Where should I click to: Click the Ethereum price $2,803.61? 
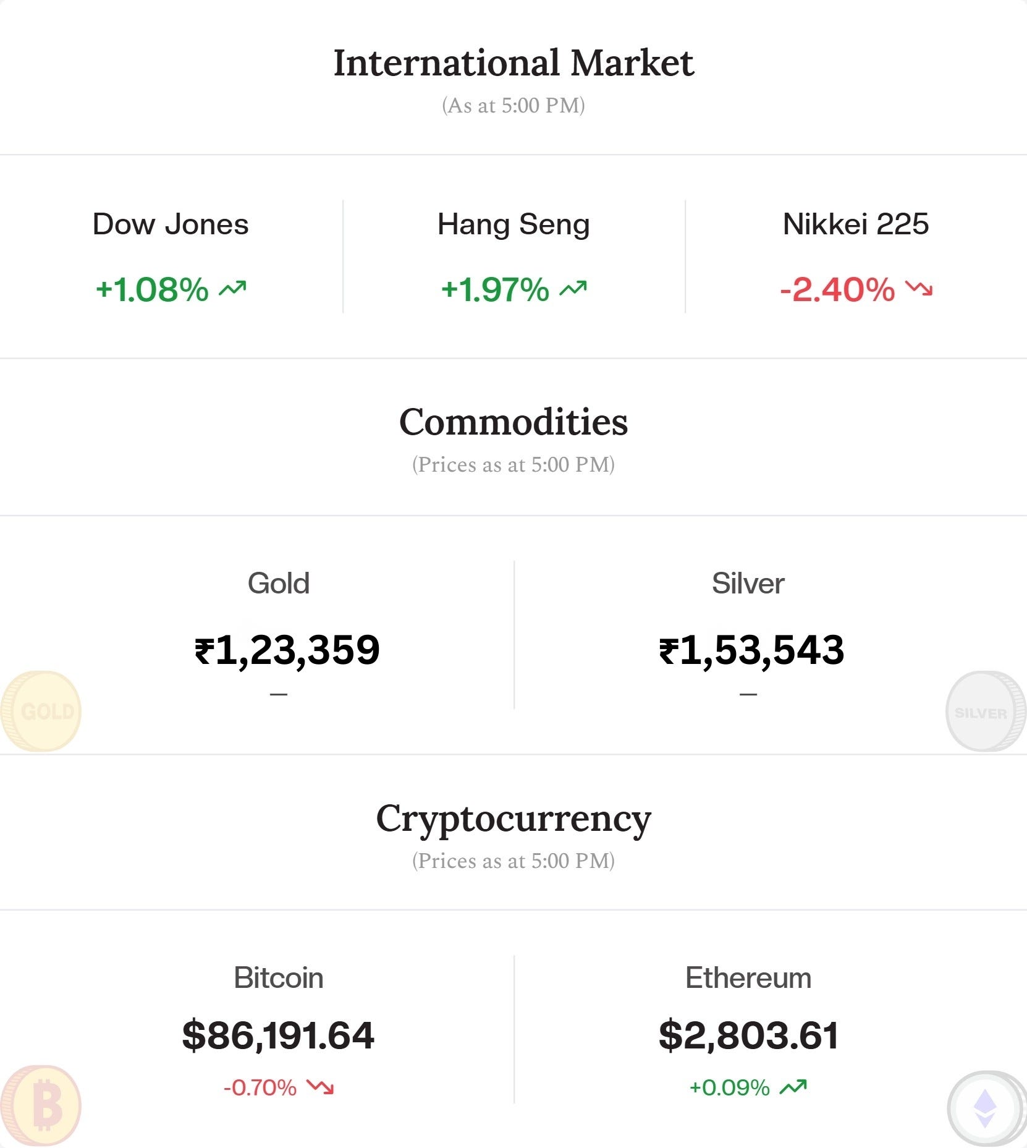[749, 1035]
